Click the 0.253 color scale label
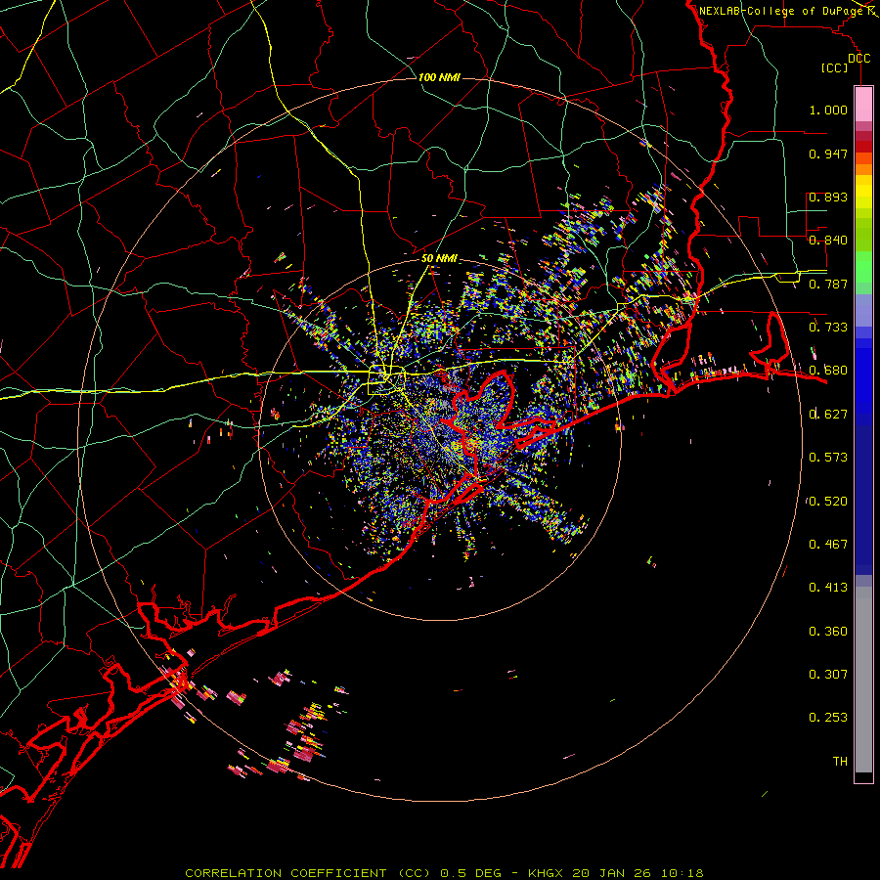880x880 pixels. tap(828, 718)
